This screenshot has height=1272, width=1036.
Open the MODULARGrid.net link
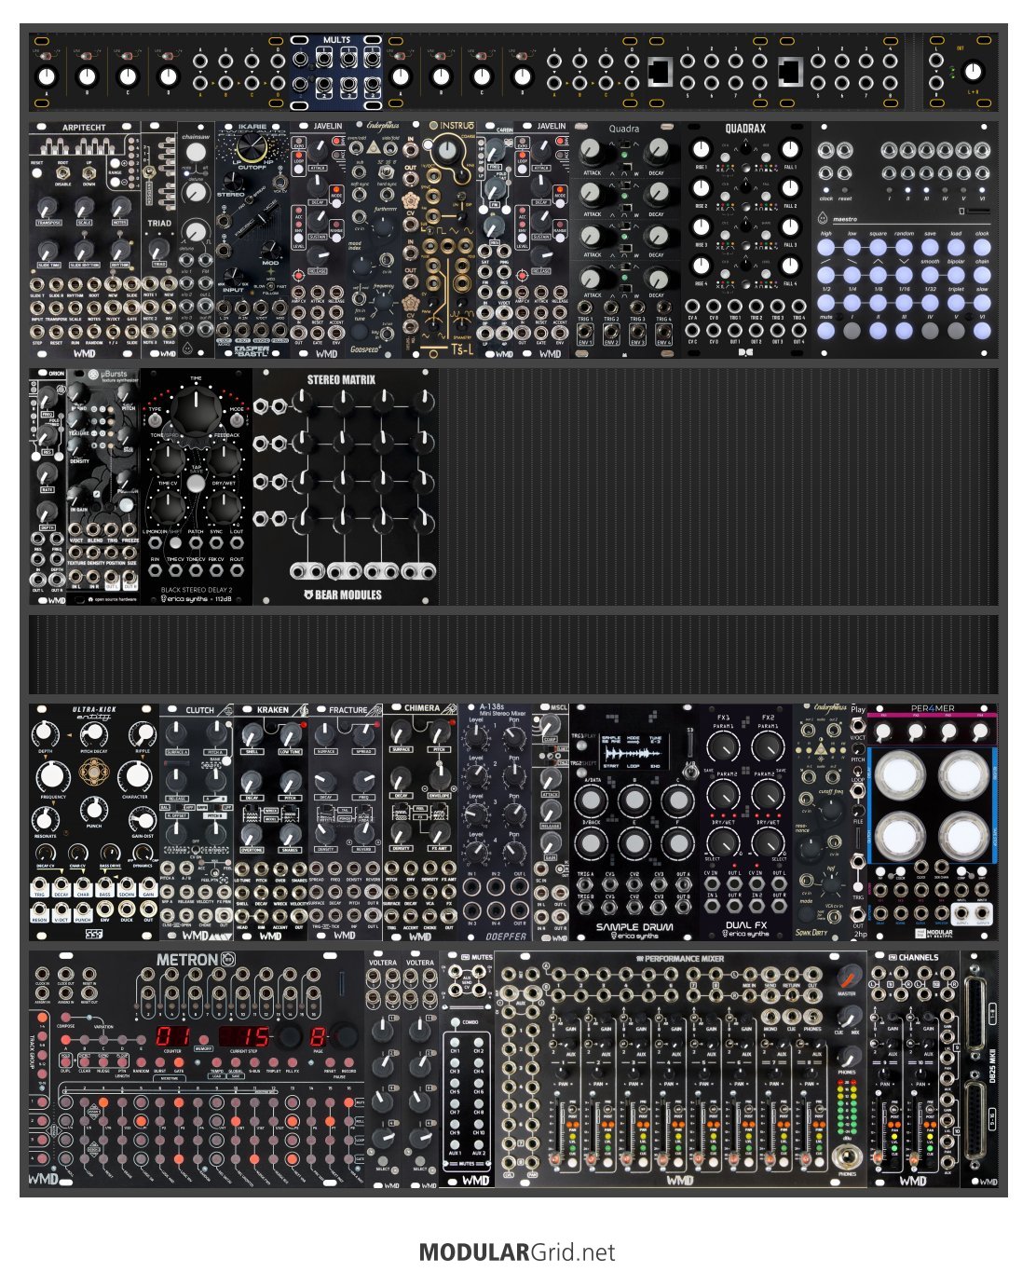click(517, 1251)
